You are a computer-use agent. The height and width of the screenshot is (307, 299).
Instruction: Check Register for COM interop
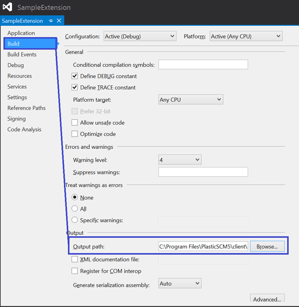pyautogui.click(x=75, y=271)
